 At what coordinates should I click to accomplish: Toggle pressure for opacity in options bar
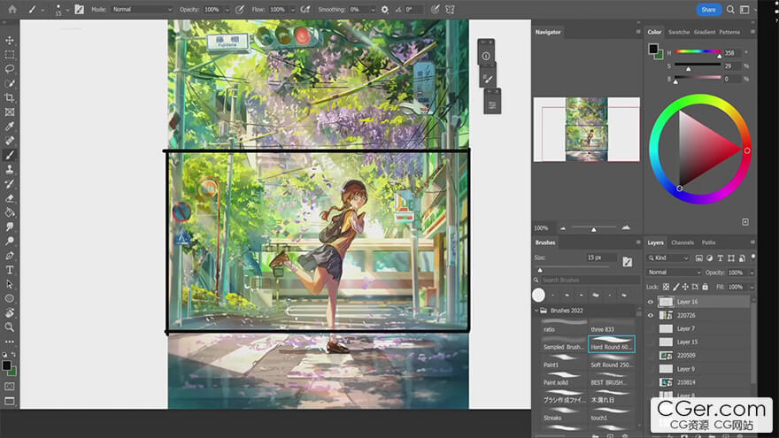click(x=240, y=10)
